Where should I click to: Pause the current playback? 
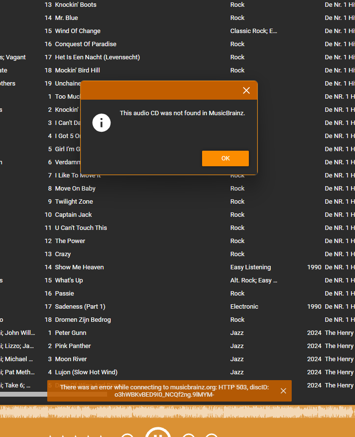(158, 433)
